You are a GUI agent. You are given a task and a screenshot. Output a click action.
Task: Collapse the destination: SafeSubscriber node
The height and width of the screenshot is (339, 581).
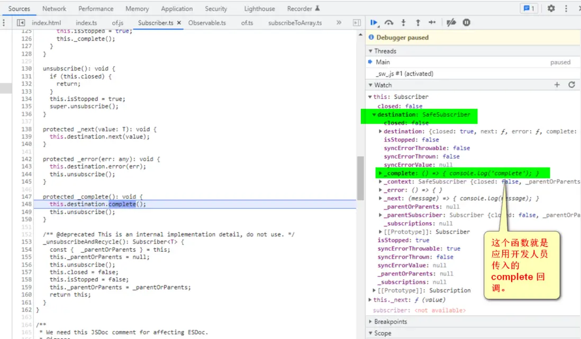(374, 115)
